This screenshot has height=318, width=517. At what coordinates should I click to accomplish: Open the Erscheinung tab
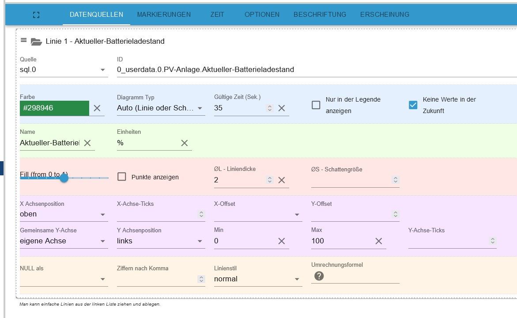385,15
